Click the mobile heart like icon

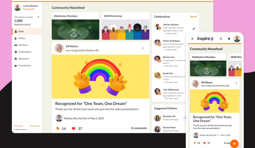click(x=204, y=143)
